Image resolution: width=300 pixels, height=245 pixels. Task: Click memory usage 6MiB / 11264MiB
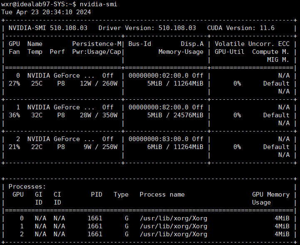tap(175, 147)
